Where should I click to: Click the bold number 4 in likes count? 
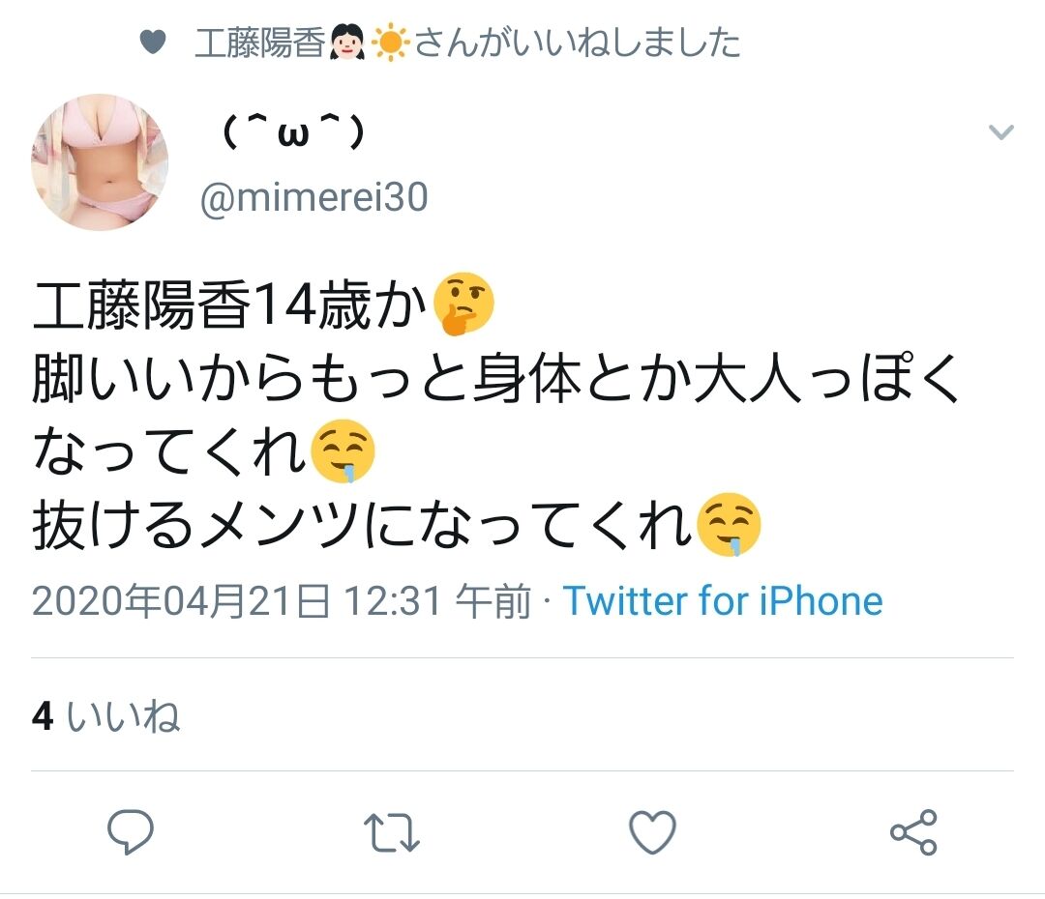coord(43,716)
